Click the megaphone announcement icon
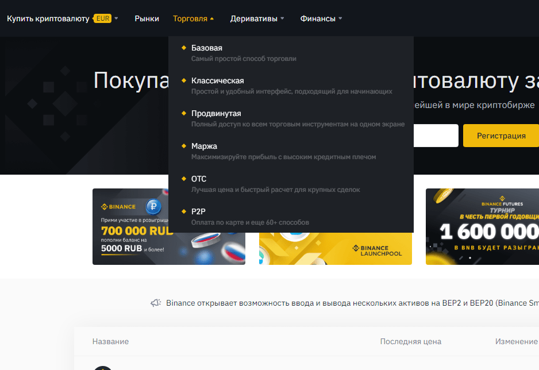Screen dimensions: 539x370 click(156, 303)
